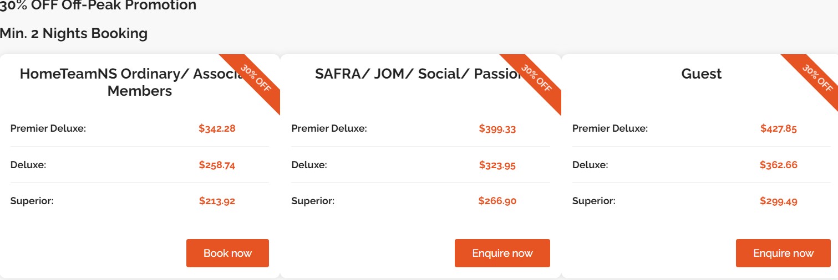The width and height of the screenshot is (838, 280).
Task: Click the $266.90 Superior price
Action: click(x=497, y=201)
